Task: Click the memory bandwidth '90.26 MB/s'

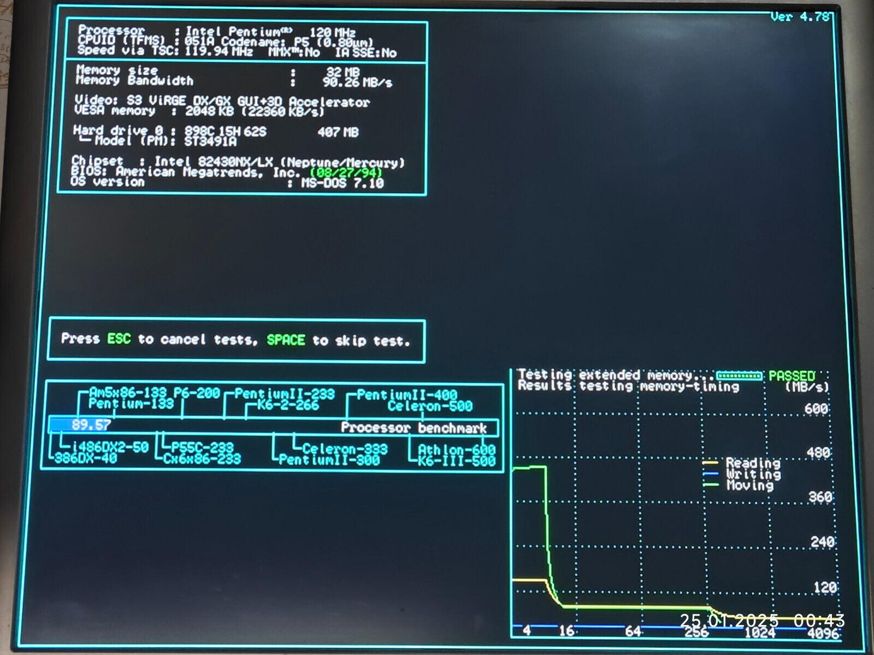Action: click(357, 82)
